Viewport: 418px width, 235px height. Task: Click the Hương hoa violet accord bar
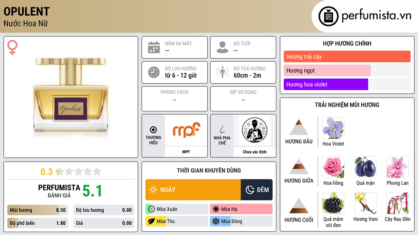click(347, 84)
